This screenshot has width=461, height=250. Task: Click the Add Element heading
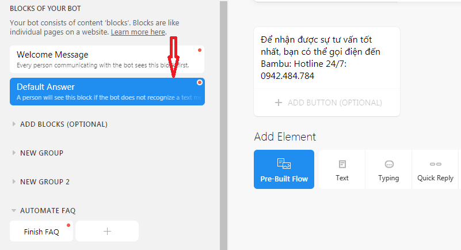coord(285,137)
